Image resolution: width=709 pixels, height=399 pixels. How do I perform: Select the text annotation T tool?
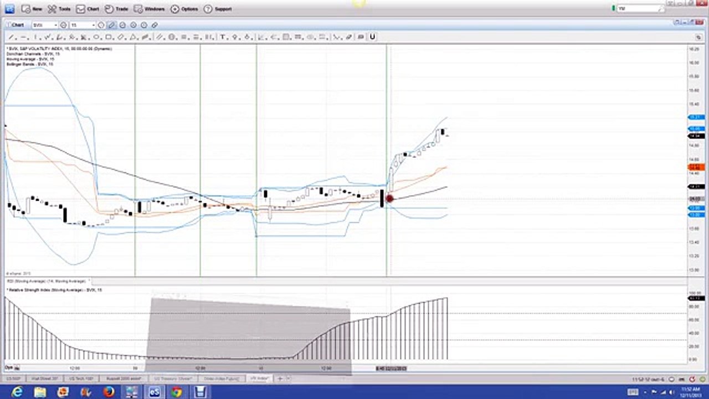tap(222, 37)
